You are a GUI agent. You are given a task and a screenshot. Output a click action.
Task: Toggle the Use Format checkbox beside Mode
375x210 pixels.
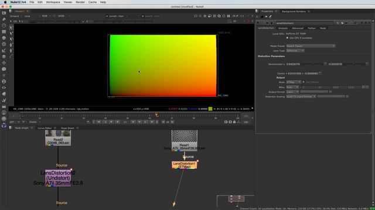tap(304, 82)
